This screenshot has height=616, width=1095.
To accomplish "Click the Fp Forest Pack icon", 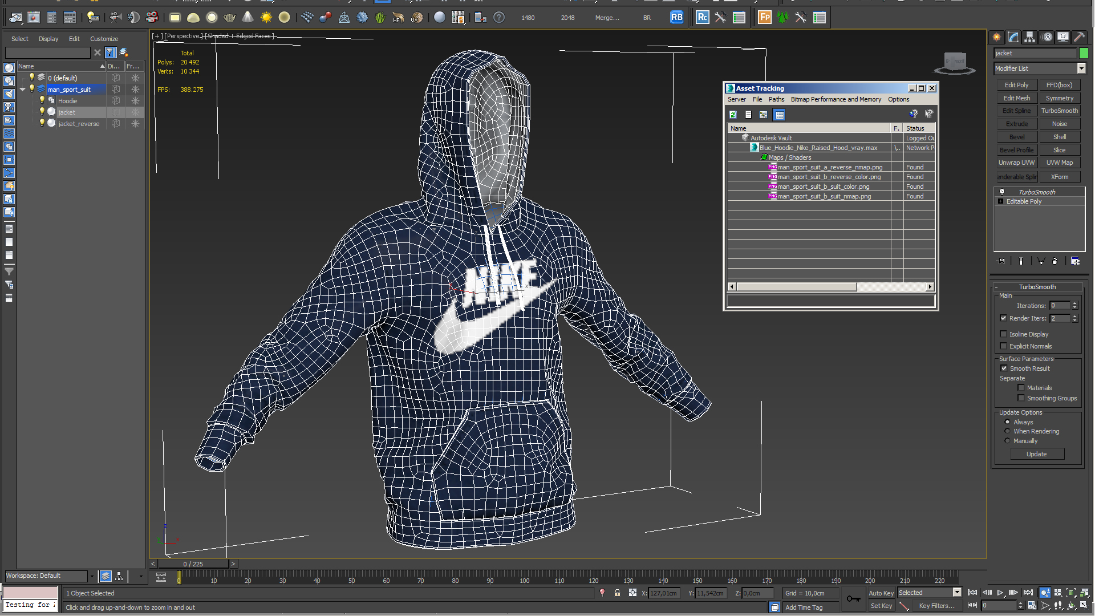I will 765,18.
